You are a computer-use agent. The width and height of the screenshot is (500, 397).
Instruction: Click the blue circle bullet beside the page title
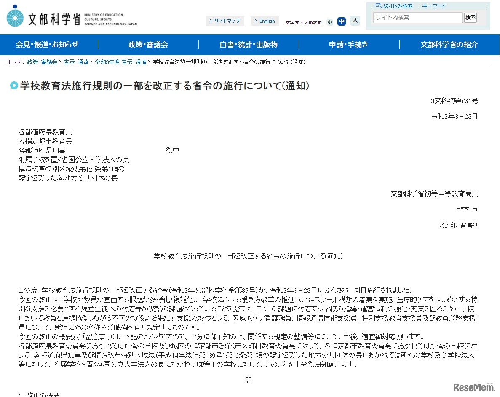(14, 86)
